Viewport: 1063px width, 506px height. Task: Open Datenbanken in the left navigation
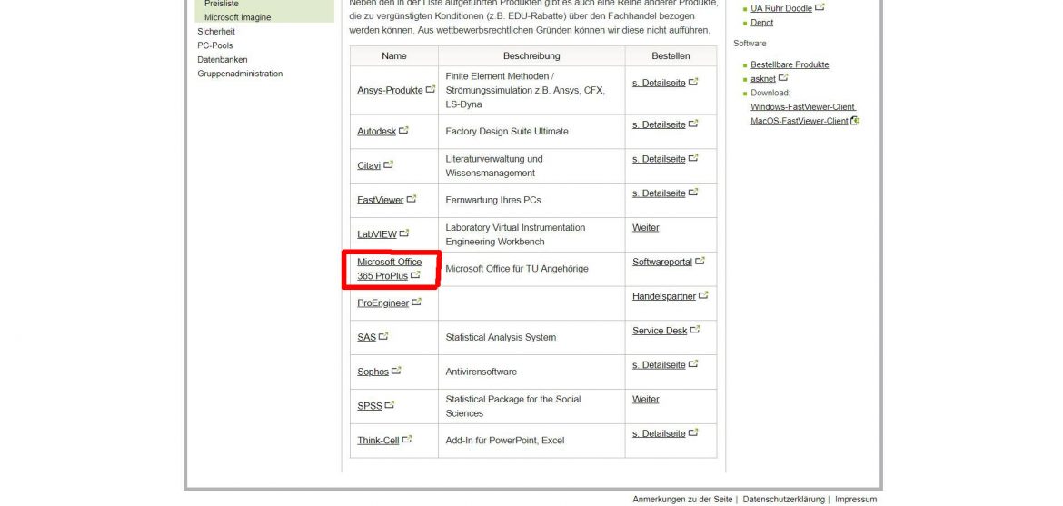point(223,60)
